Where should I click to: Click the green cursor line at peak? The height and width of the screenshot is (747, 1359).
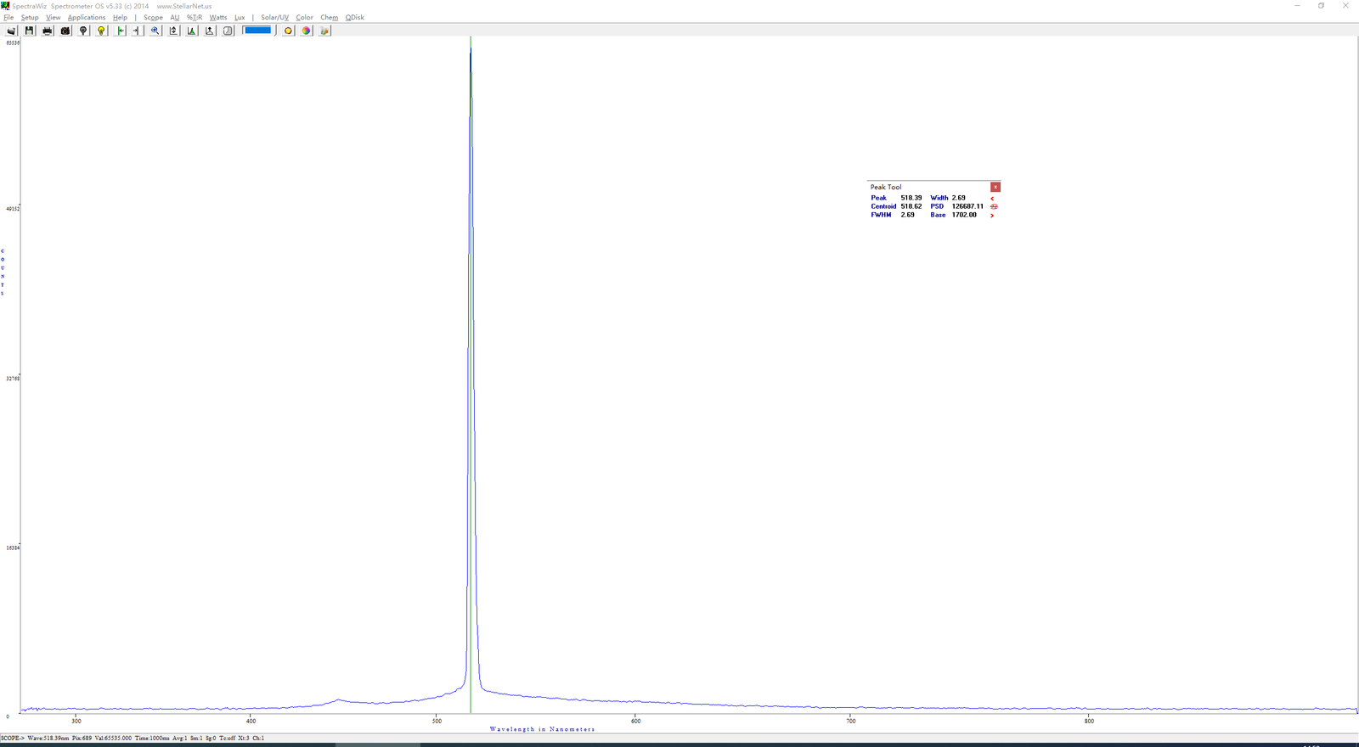point(471,373)
